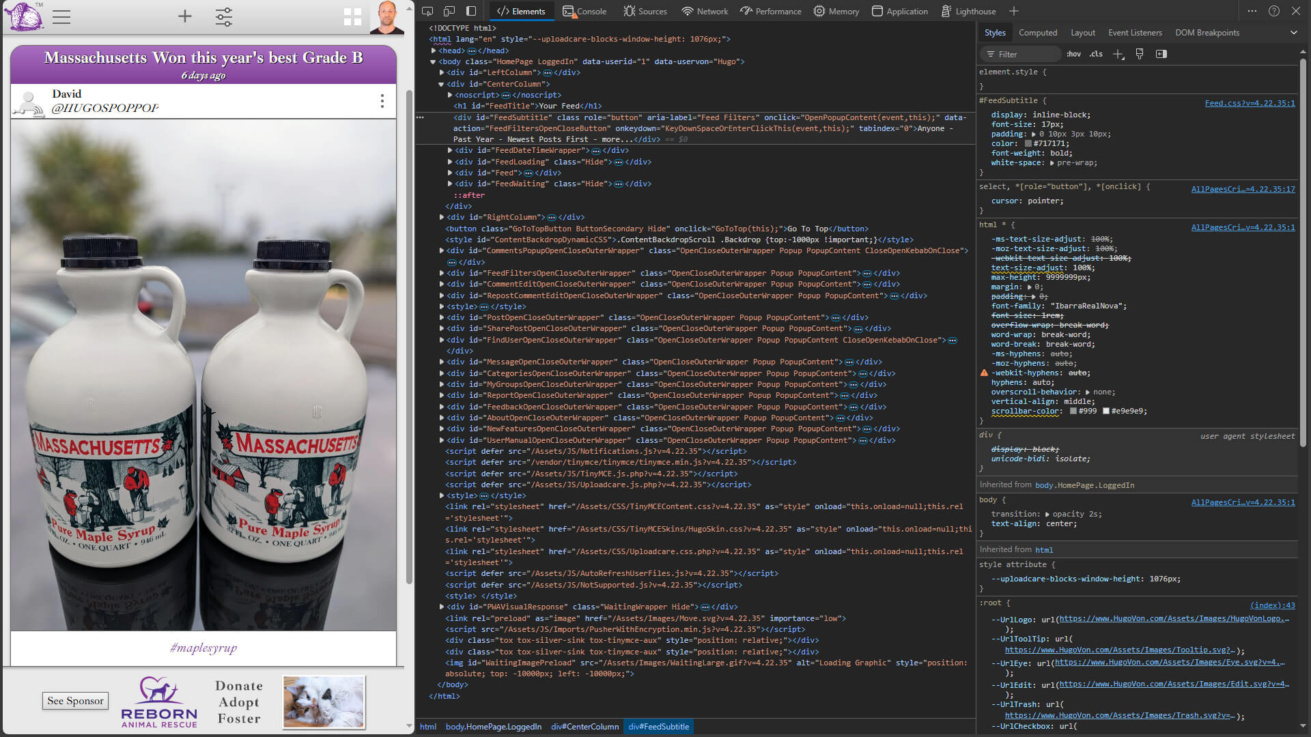Expand the head element node

tap(434, 50)
